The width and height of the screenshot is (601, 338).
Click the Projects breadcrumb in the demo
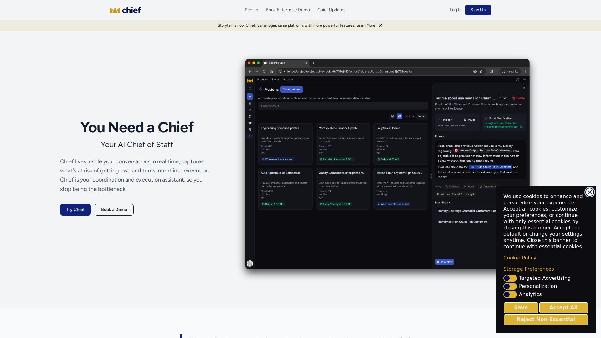click(x=262, y=79)
